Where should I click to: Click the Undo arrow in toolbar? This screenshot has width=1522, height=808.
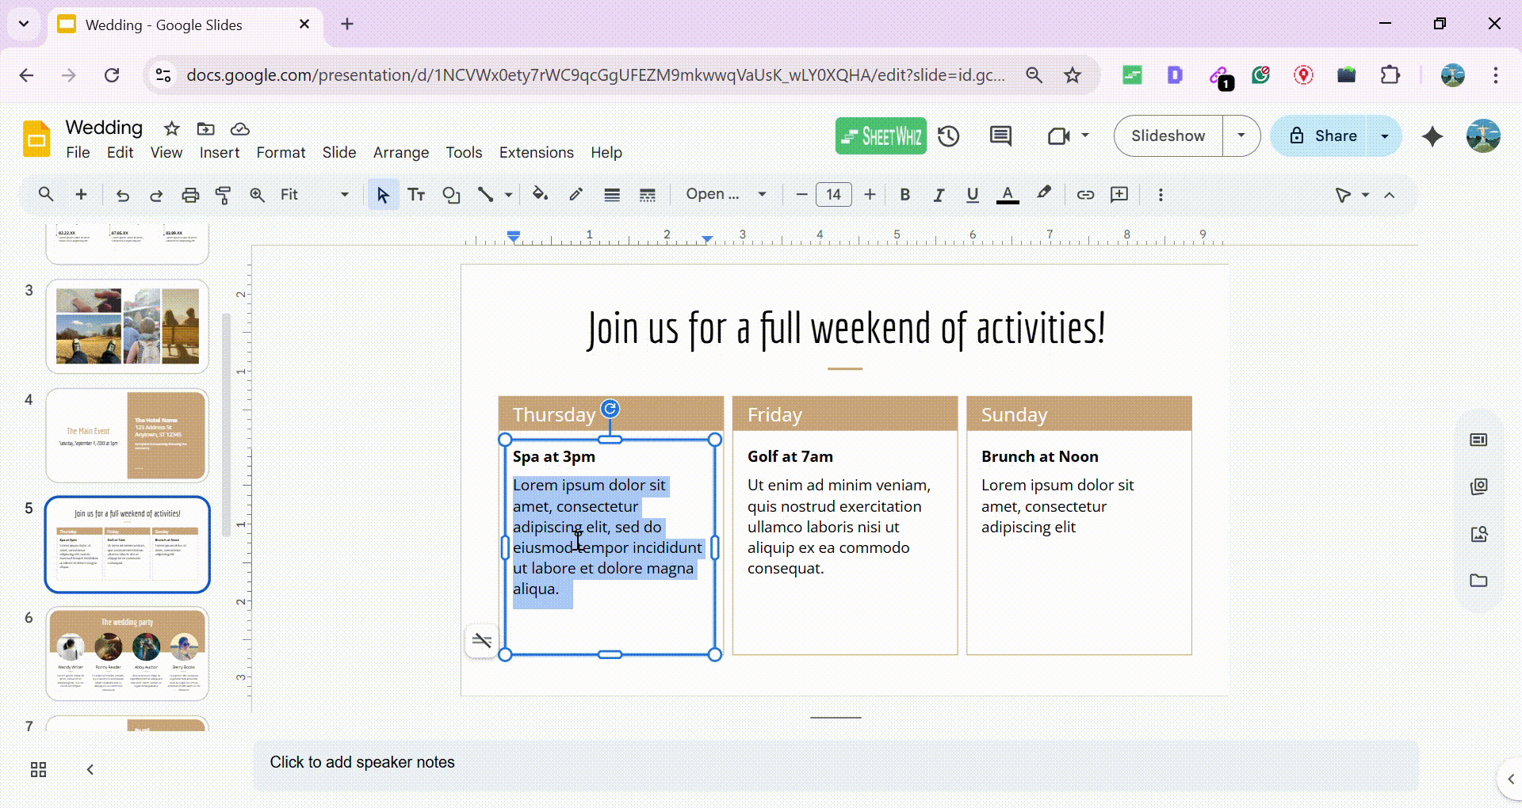(x=123, y=195)
